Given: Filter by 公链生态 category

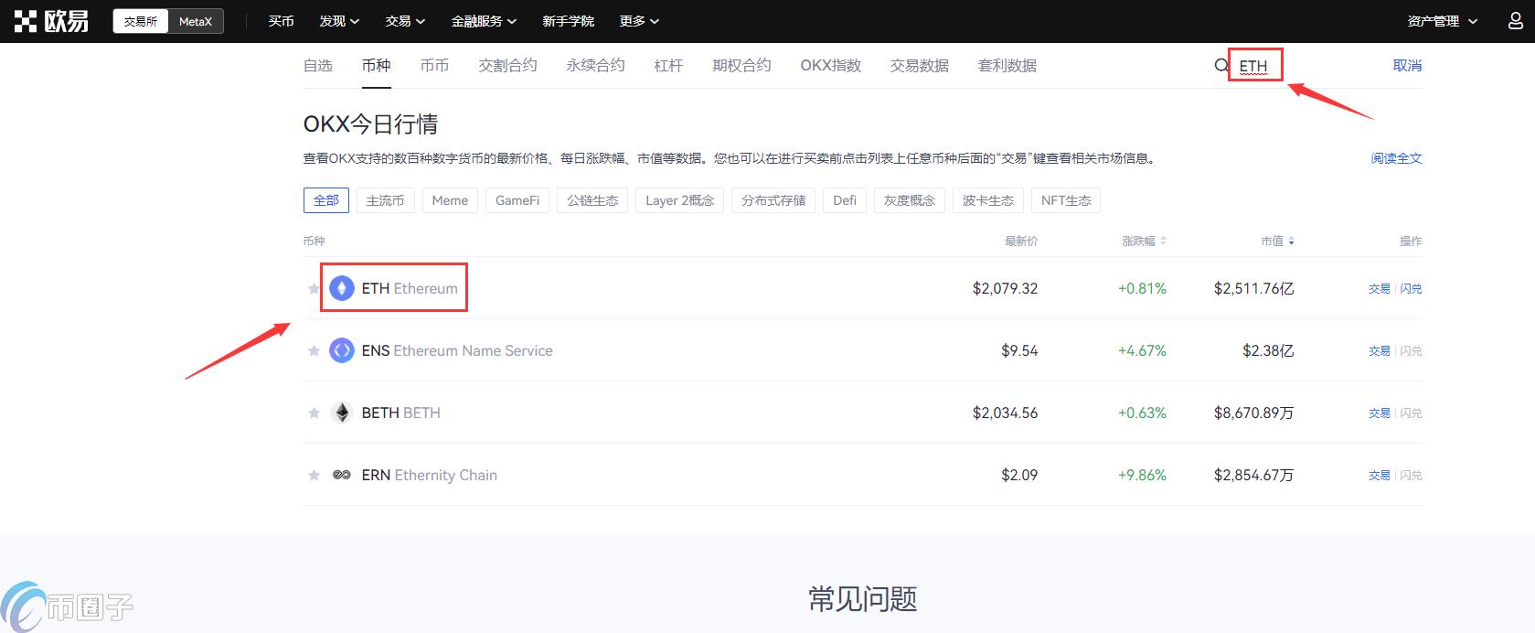Looking at the screenshot, I should (x=592, y=200).
